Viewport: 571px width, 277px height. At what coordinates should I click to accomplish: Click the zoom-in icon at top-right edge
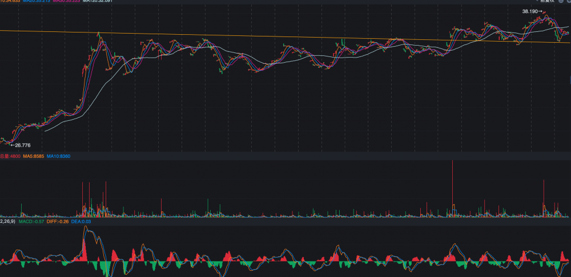pyautogui.click(x=569, y=1)
